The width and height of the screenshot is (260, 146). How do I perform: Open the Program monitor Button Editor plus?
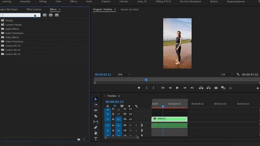click(x=258, y=88)
